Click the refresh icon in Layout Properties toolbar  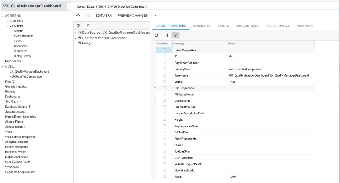coord(156,35)
